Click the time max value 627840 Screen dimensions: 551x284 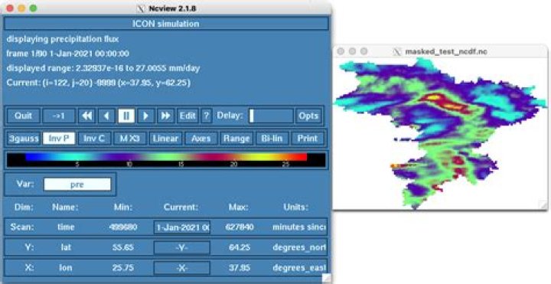point(239,227)
